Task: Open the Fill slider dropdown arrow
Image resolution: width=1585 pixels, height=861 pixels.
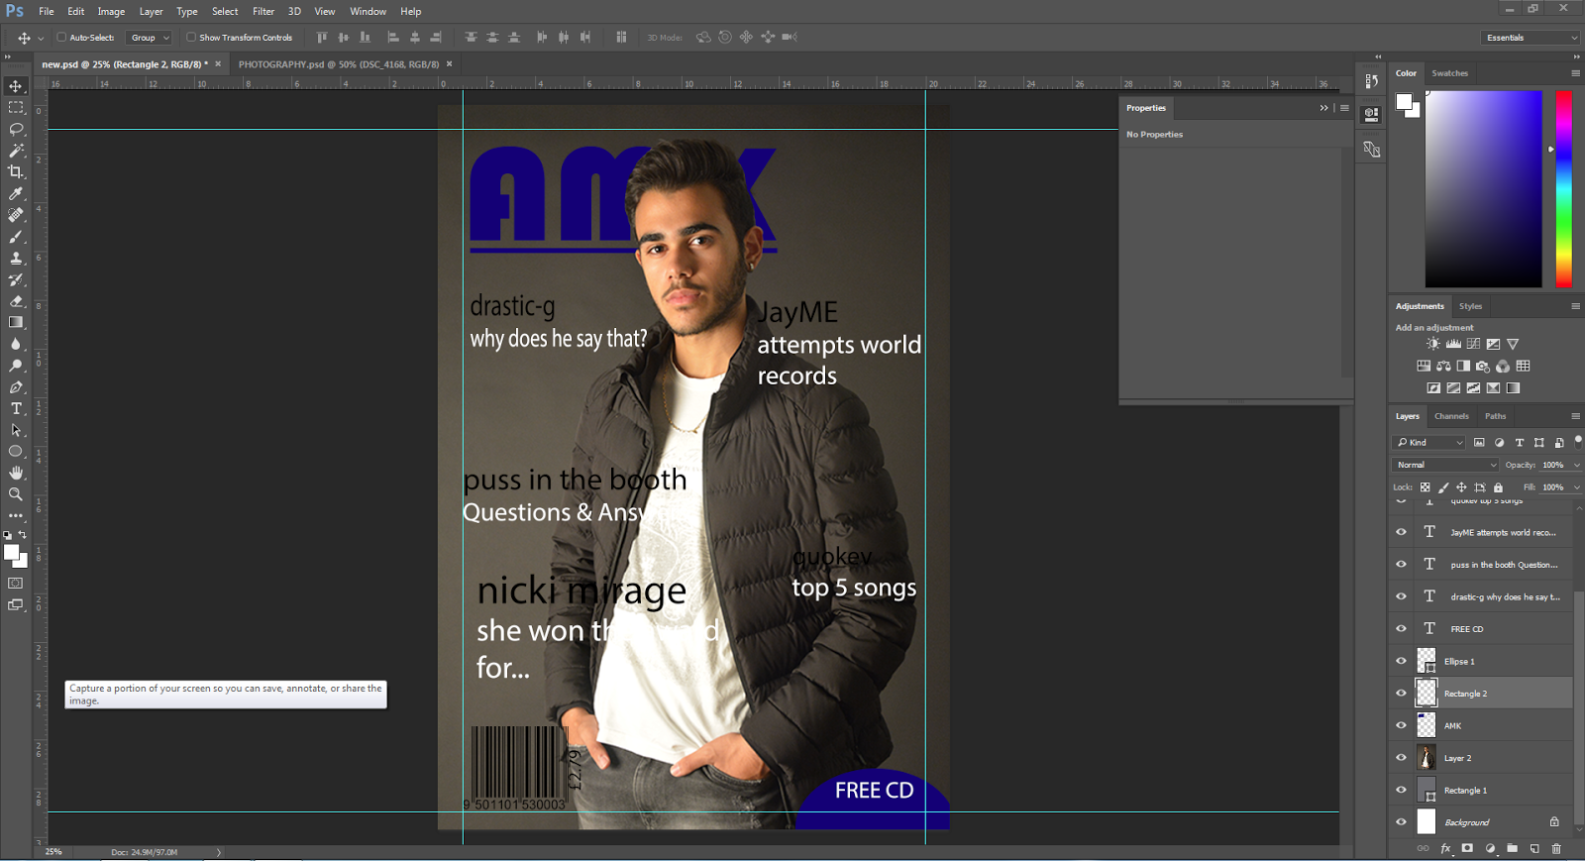Action: pyautogui.click(x=1576, y=487)
